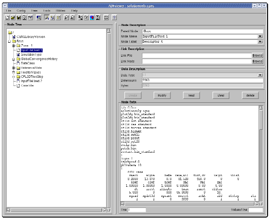Expand the CFL3DTimeStep tree node

[x=13, y=77]
